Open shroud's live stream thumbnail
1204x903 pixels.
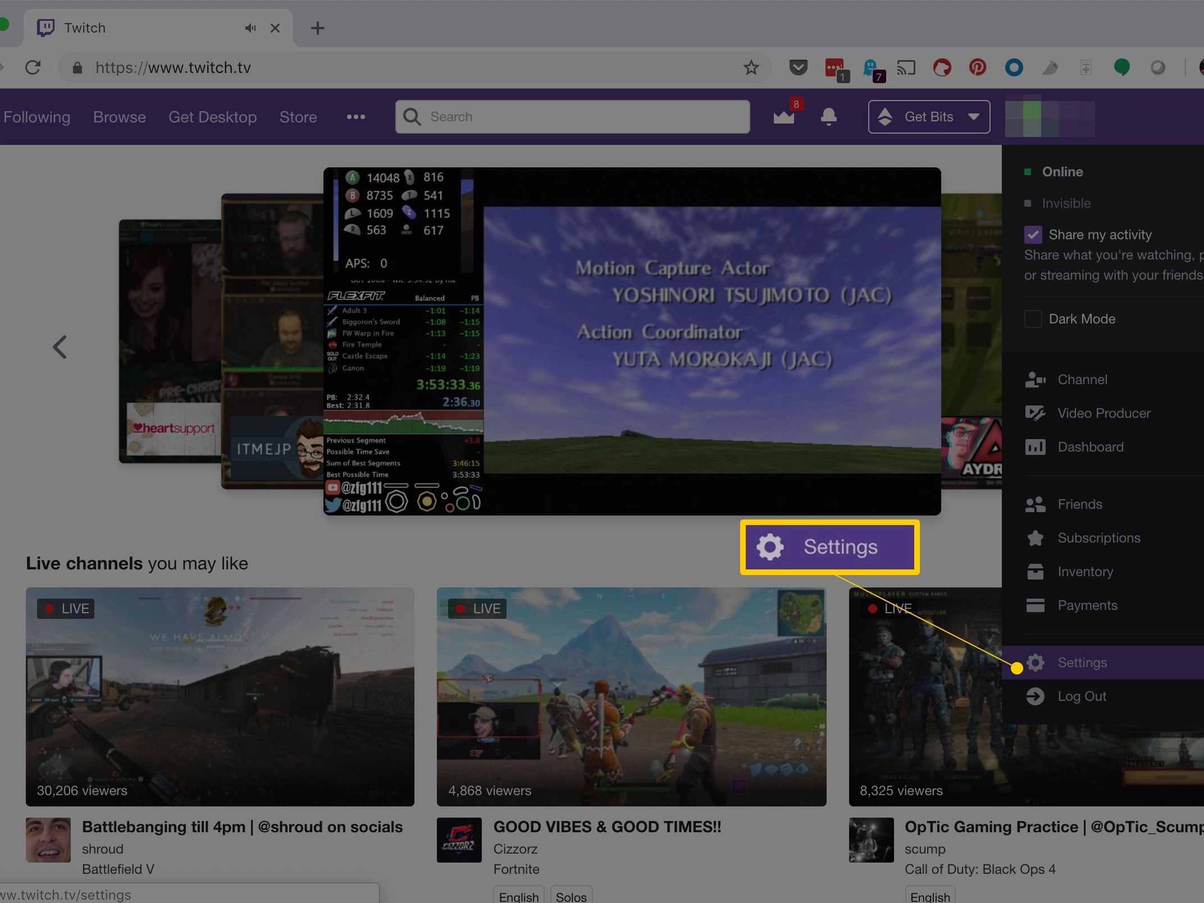[x=220, y=697]
